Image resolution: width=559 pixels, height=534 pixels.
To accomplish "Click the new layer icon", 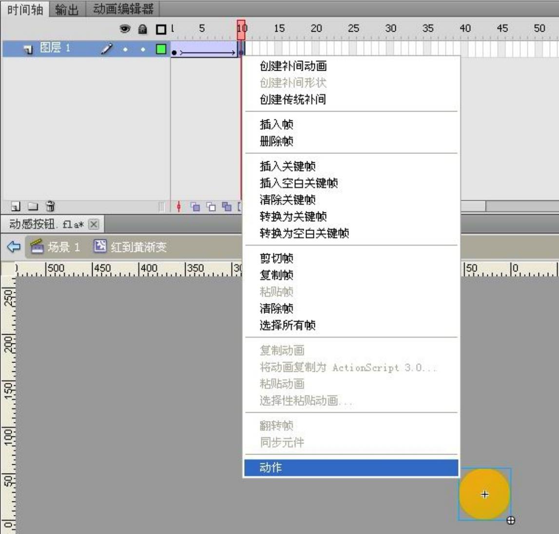I will pos(17,207).
